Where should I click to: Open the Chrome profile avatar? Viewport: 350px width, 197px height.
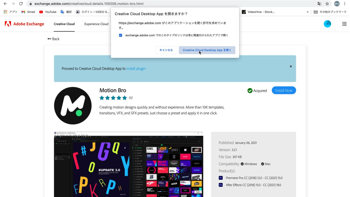coord(337,4)
